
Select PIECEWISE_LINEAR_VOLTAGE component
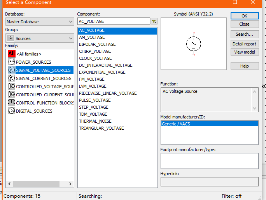[x=108, y=93]
